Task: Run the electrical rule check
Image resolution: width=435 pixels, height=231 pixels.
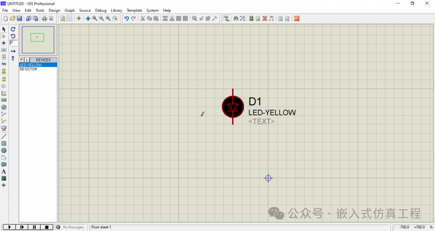Action: [288, 18]
